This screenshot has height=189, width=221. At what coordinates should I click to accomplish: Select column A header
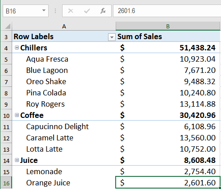click(64, 26)
